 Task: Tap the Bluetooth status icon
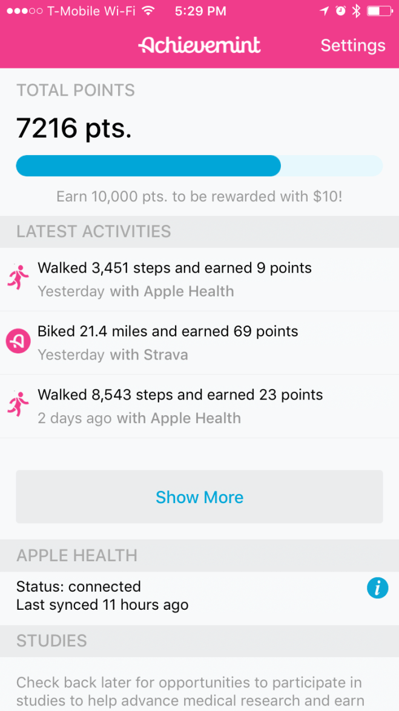click(356, 12)
